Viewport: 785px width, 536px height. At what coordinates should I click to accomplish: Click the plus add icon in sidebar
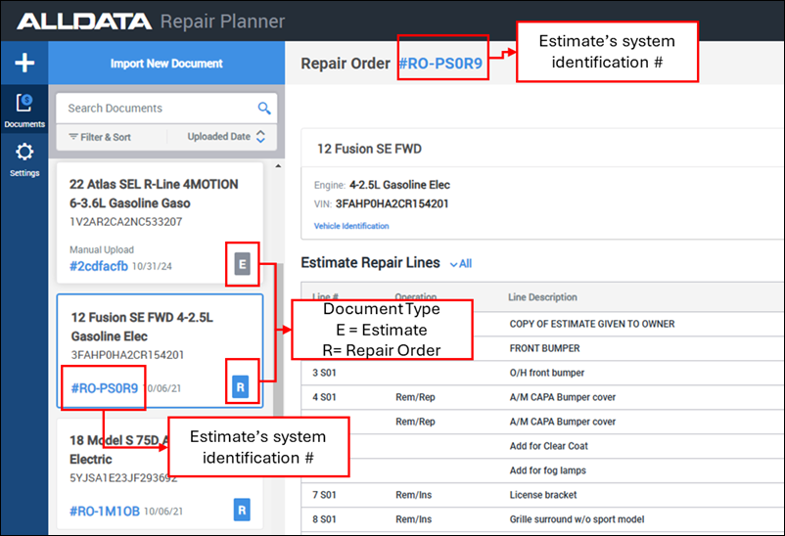pos(24,63)
